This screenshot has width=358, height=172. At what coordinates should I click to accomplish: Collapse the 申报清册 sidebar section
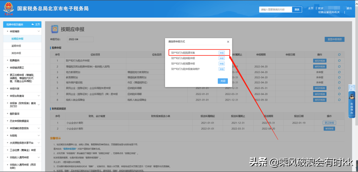[x=39, y=32]
